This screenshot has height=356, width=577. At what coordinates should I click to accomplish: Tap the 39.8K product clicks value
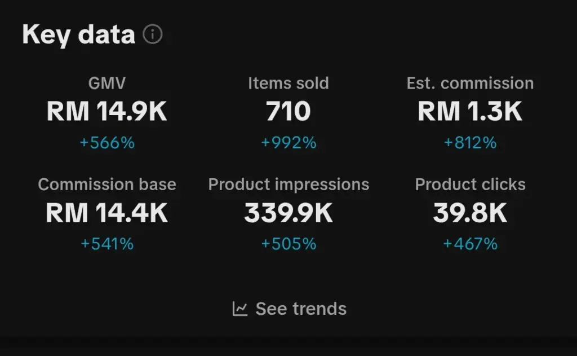point(470,213)
